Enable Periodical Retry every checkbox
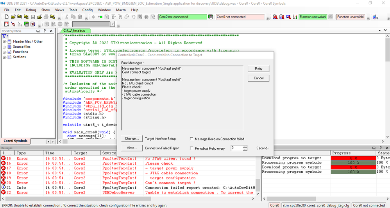The height and width of the screenshot is (208, 390). click(x=191, y=148)
